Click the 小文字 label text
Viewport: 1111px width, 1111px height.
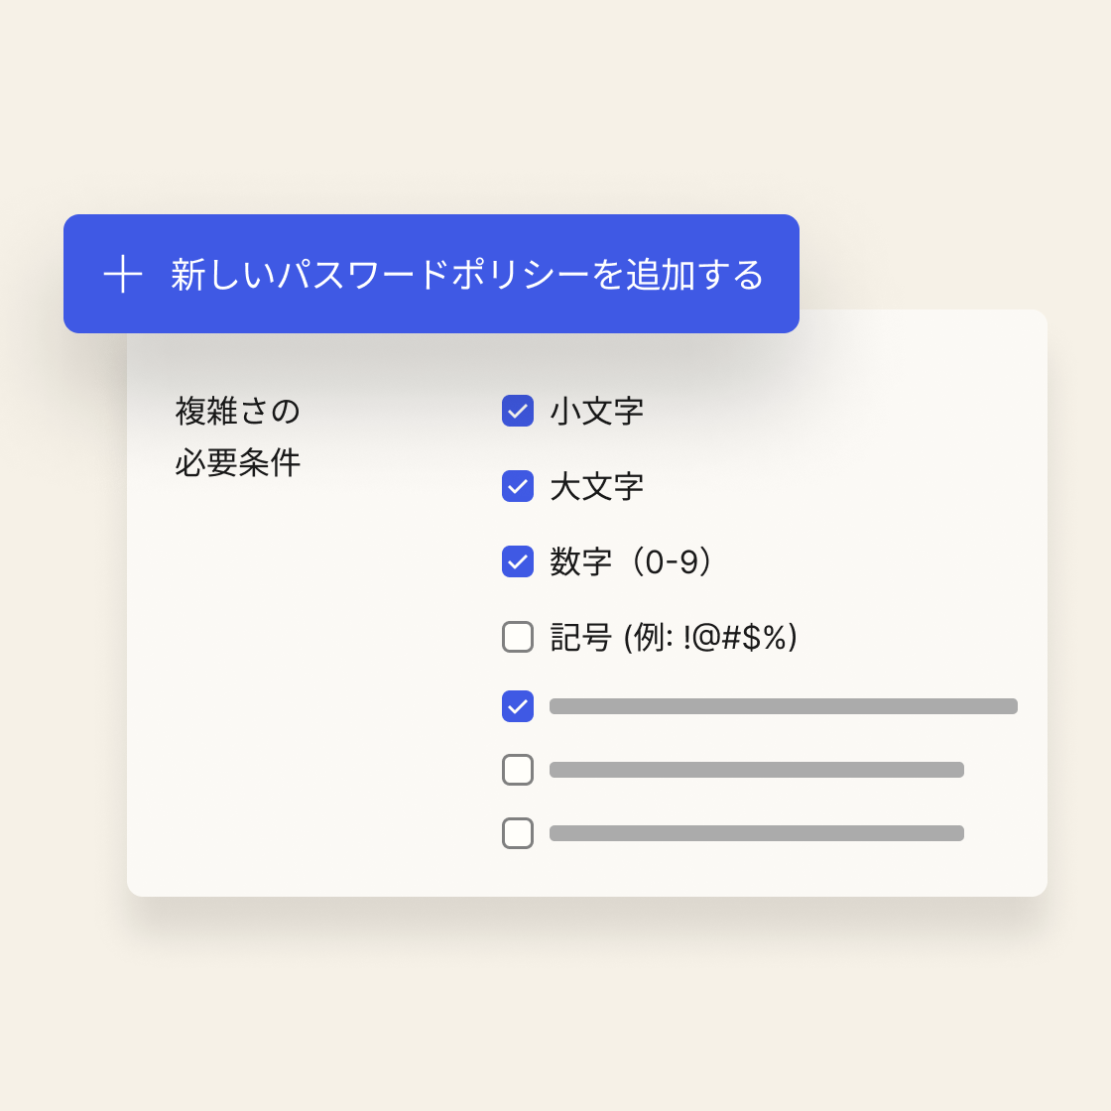tap(597, 411)
